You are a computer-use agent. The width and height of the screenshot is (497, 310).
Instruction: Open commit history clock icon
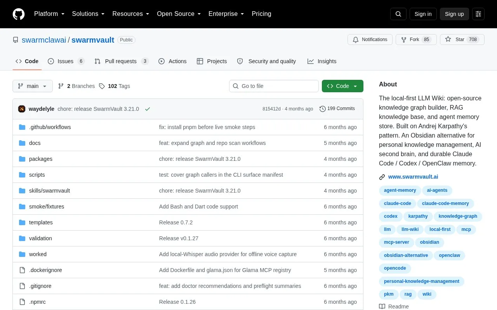click(323, 109)
